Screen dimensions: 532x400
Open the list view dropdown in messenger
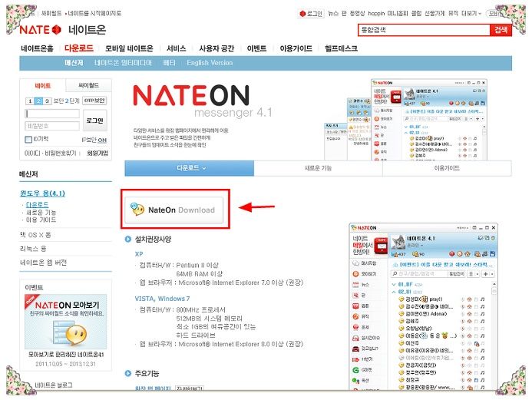click(474, 274)
